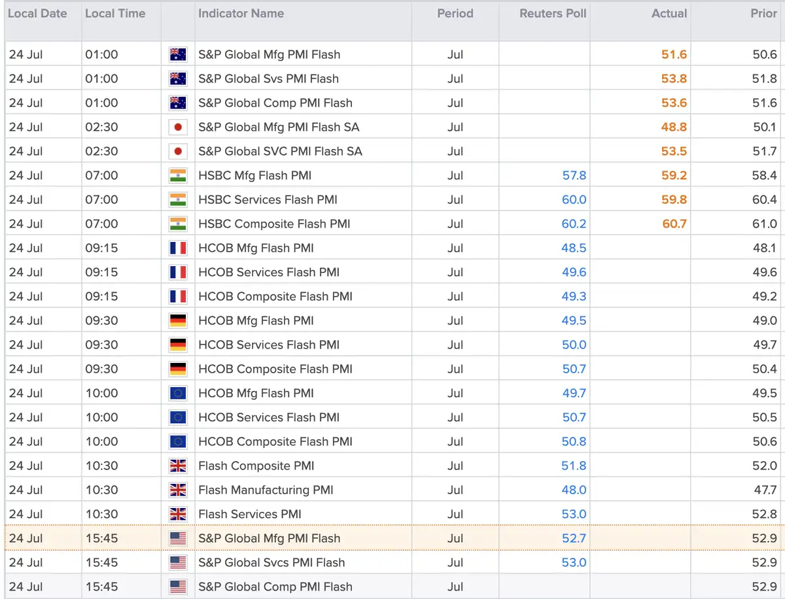The width and height of the screenshot is (785, 599).
Task: Click actual value 59.2
Action: (674, 176)
